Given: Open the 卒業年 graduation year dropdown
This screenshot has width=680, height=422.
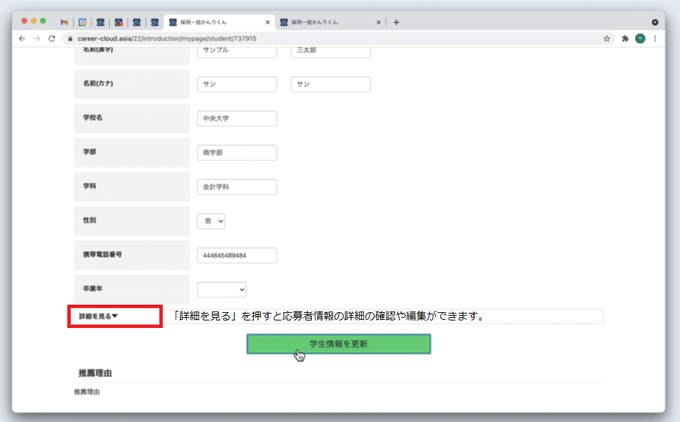Looking at the screenshot, I should tap(221, 290).
